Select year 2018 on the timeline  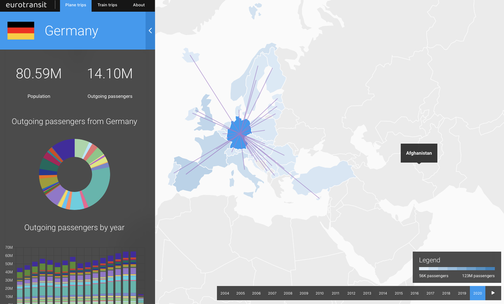446,293
